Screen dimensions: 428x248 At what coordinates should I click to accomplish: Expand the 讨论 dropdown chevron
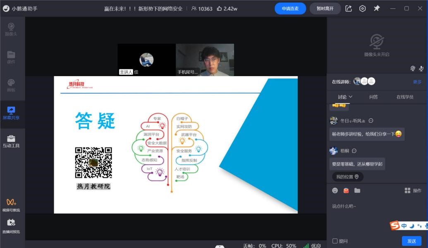point(351,96)
